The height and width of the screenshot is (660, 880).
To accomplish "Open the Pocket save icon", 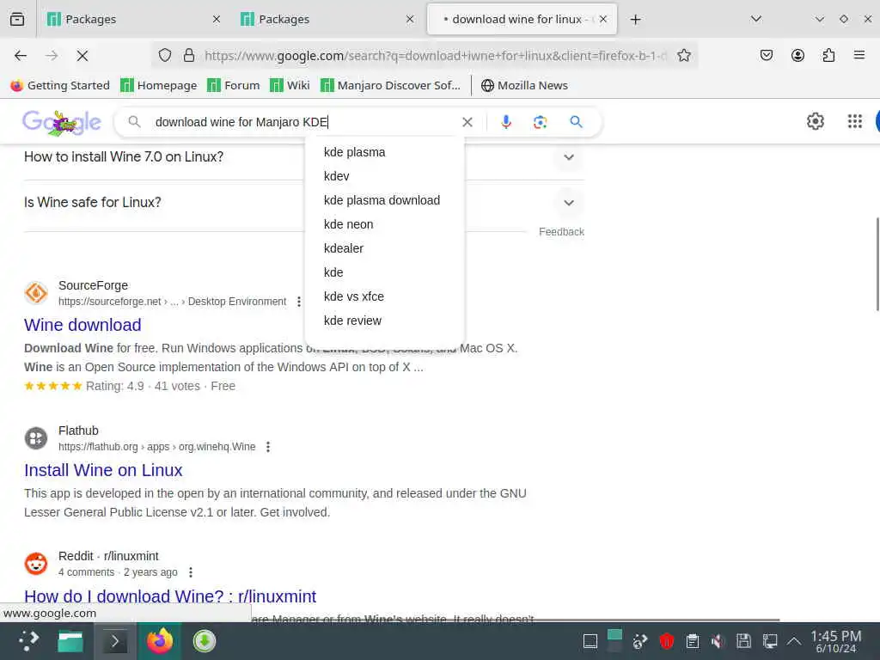I will click(766, 55).
